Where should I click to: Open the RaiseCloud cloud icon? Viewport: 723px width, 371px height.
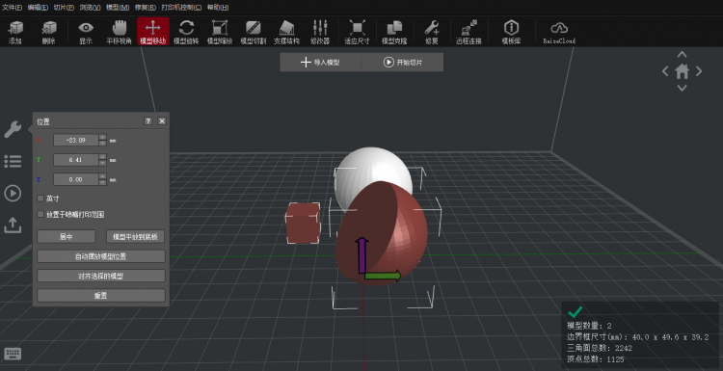[x=559, y=32]
